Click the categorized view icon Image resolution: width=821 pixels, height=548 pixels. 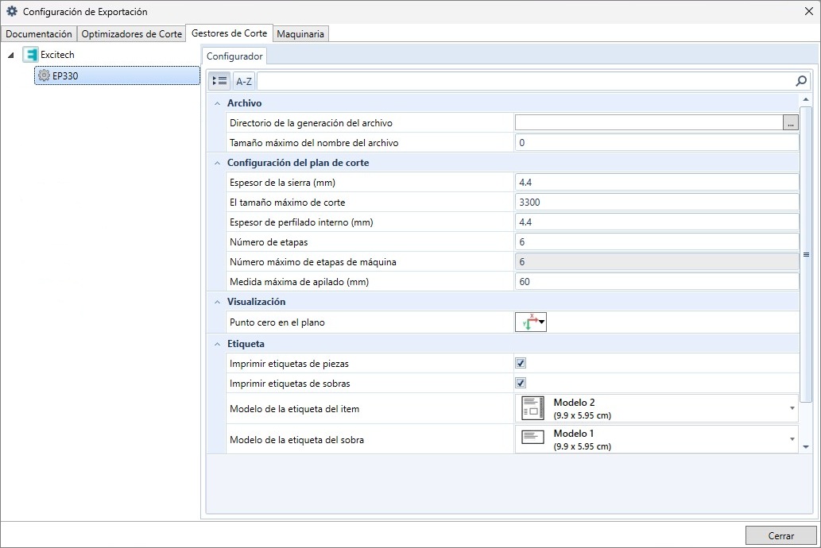pyautogui.click(x=219, y=80)
